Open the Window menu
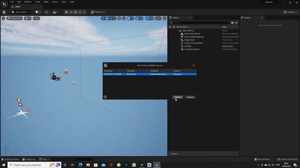Image resolution: width=300 pixels, height=168 pixels. [28, 2]
